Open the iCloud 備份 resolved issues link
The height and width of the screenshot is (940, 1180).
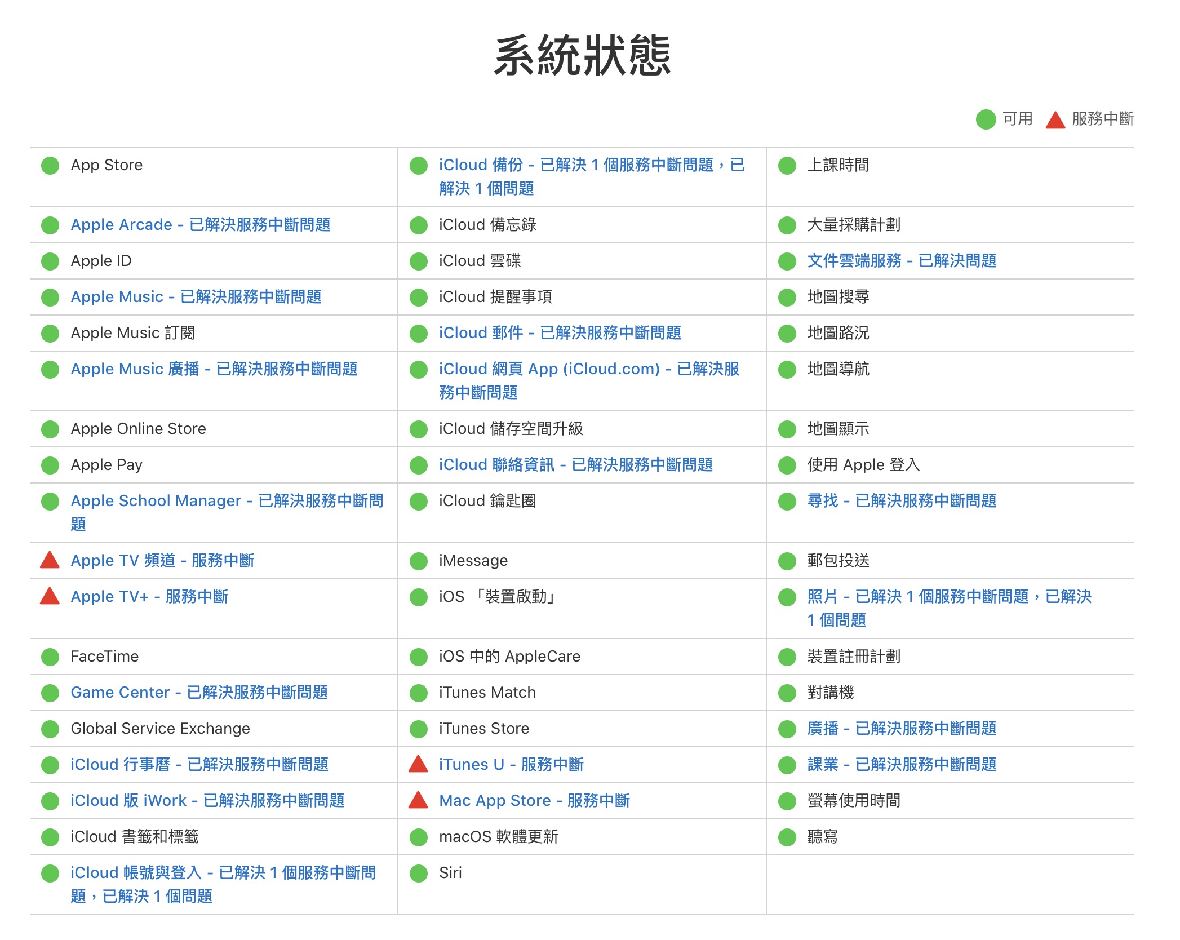(x=592, y=176)
